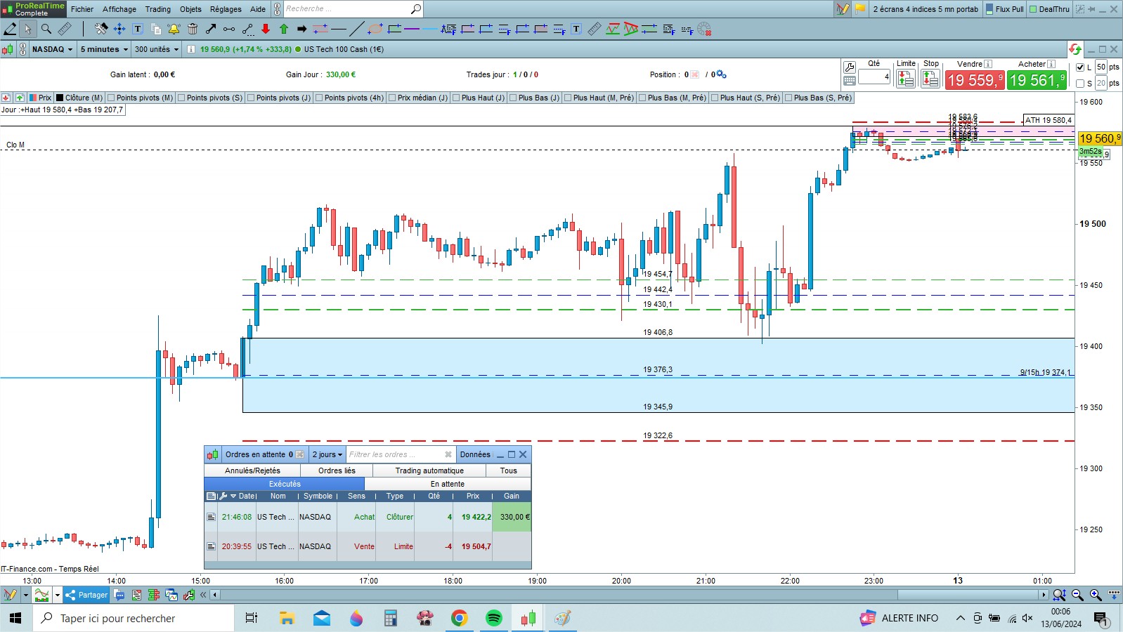Delete objects with the trash bin tool
Viewport: 1123px width, 632px height.
[x=193, y=29]
